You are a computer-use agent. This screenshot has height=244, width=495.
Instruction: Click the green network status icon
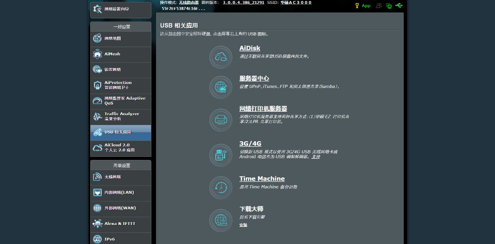click(389, 5)
